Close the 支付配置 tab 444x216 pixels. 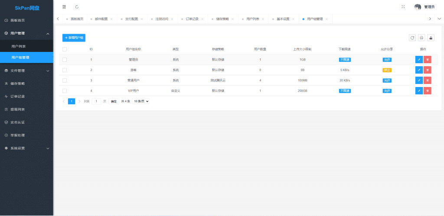click(142, 19)
